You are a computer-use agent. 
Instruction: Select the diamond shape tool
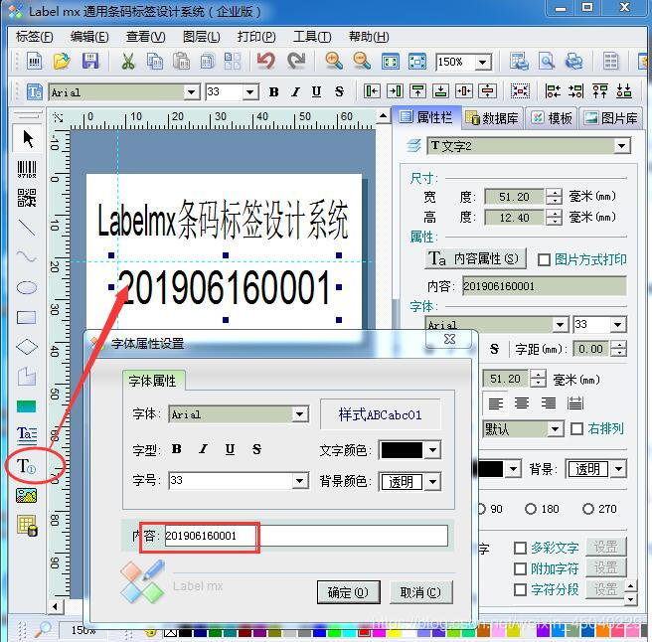(x=27, y=347)
